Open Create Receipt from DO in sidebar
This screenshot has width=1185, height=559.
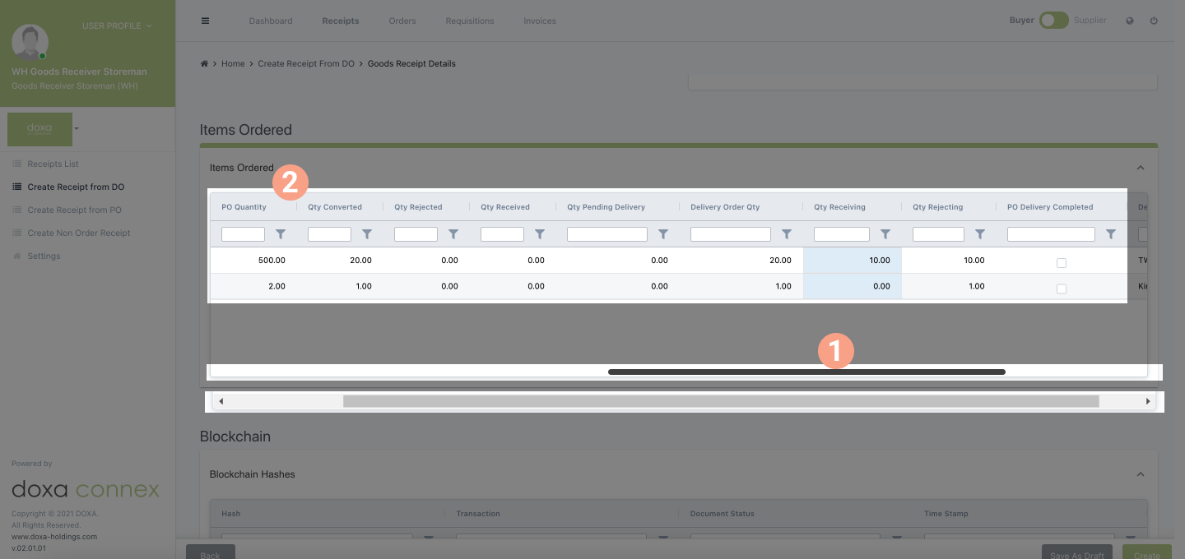76,187
